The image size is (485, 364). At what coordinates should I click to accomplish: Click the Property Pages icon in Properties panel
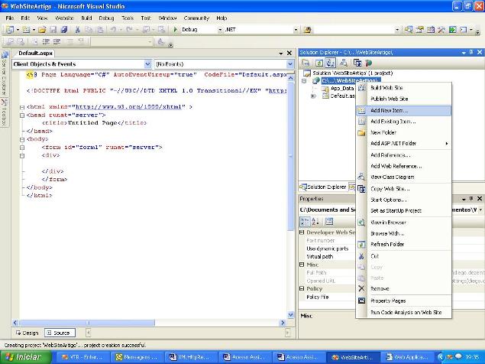click(x=329, y=222)
